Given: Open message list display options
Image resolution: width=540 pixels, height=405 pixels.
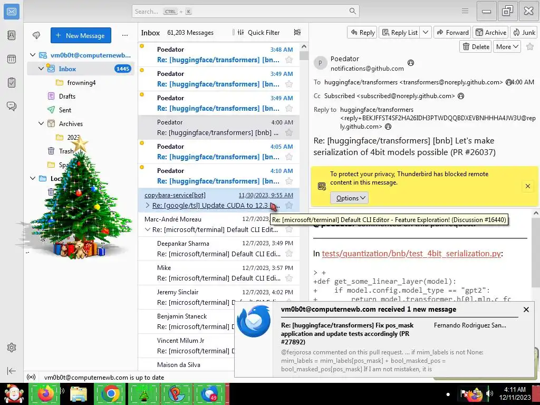Looking at the screenshot, I should (297, 32).
